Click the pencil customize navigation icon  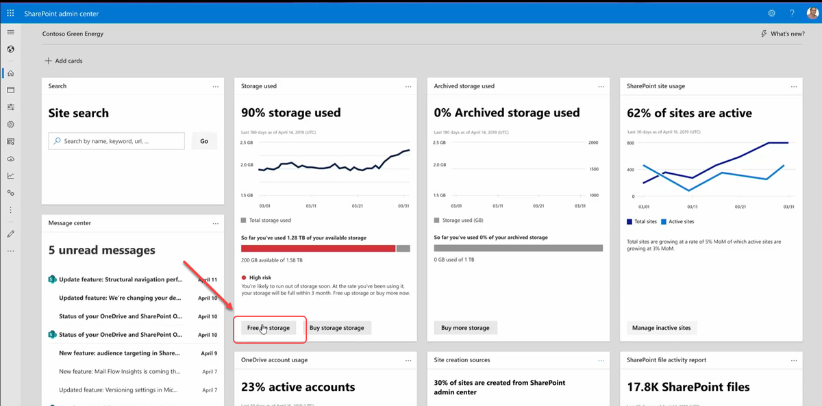coord(10,234)
